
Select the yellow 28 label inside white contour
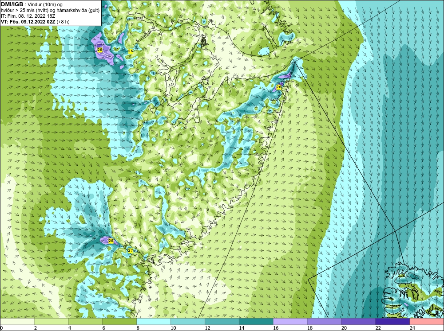(x=99, y=50)
